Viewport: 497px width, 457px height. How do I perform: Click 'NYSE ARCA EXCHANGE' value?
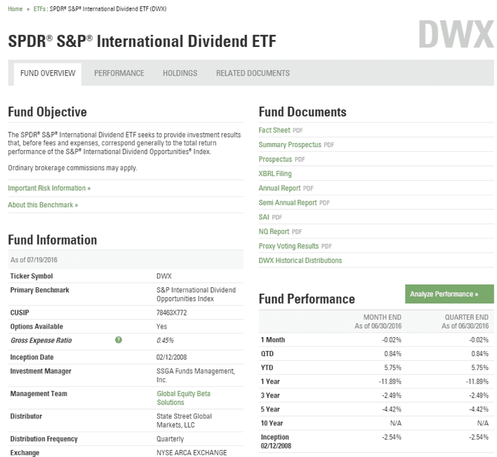click(x=192, y=453)
